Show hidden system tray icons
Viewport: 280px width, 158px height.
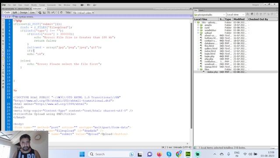[215, 154]
